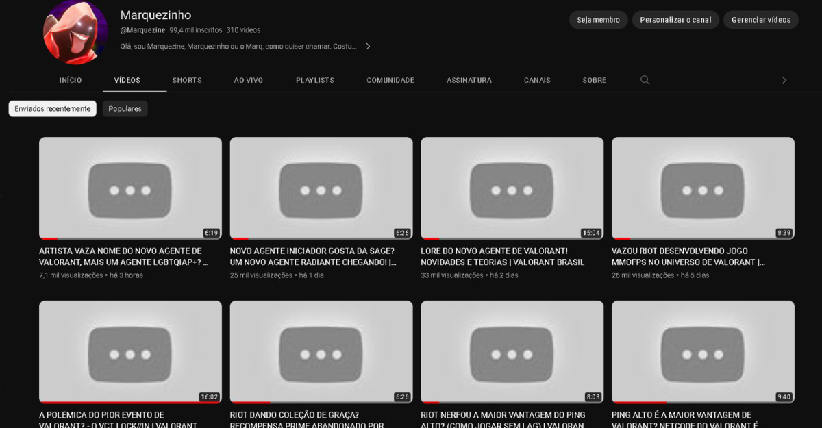Screen dimensions: 822x428
Task: Open the Playlists tab
Action: point(315,80)
